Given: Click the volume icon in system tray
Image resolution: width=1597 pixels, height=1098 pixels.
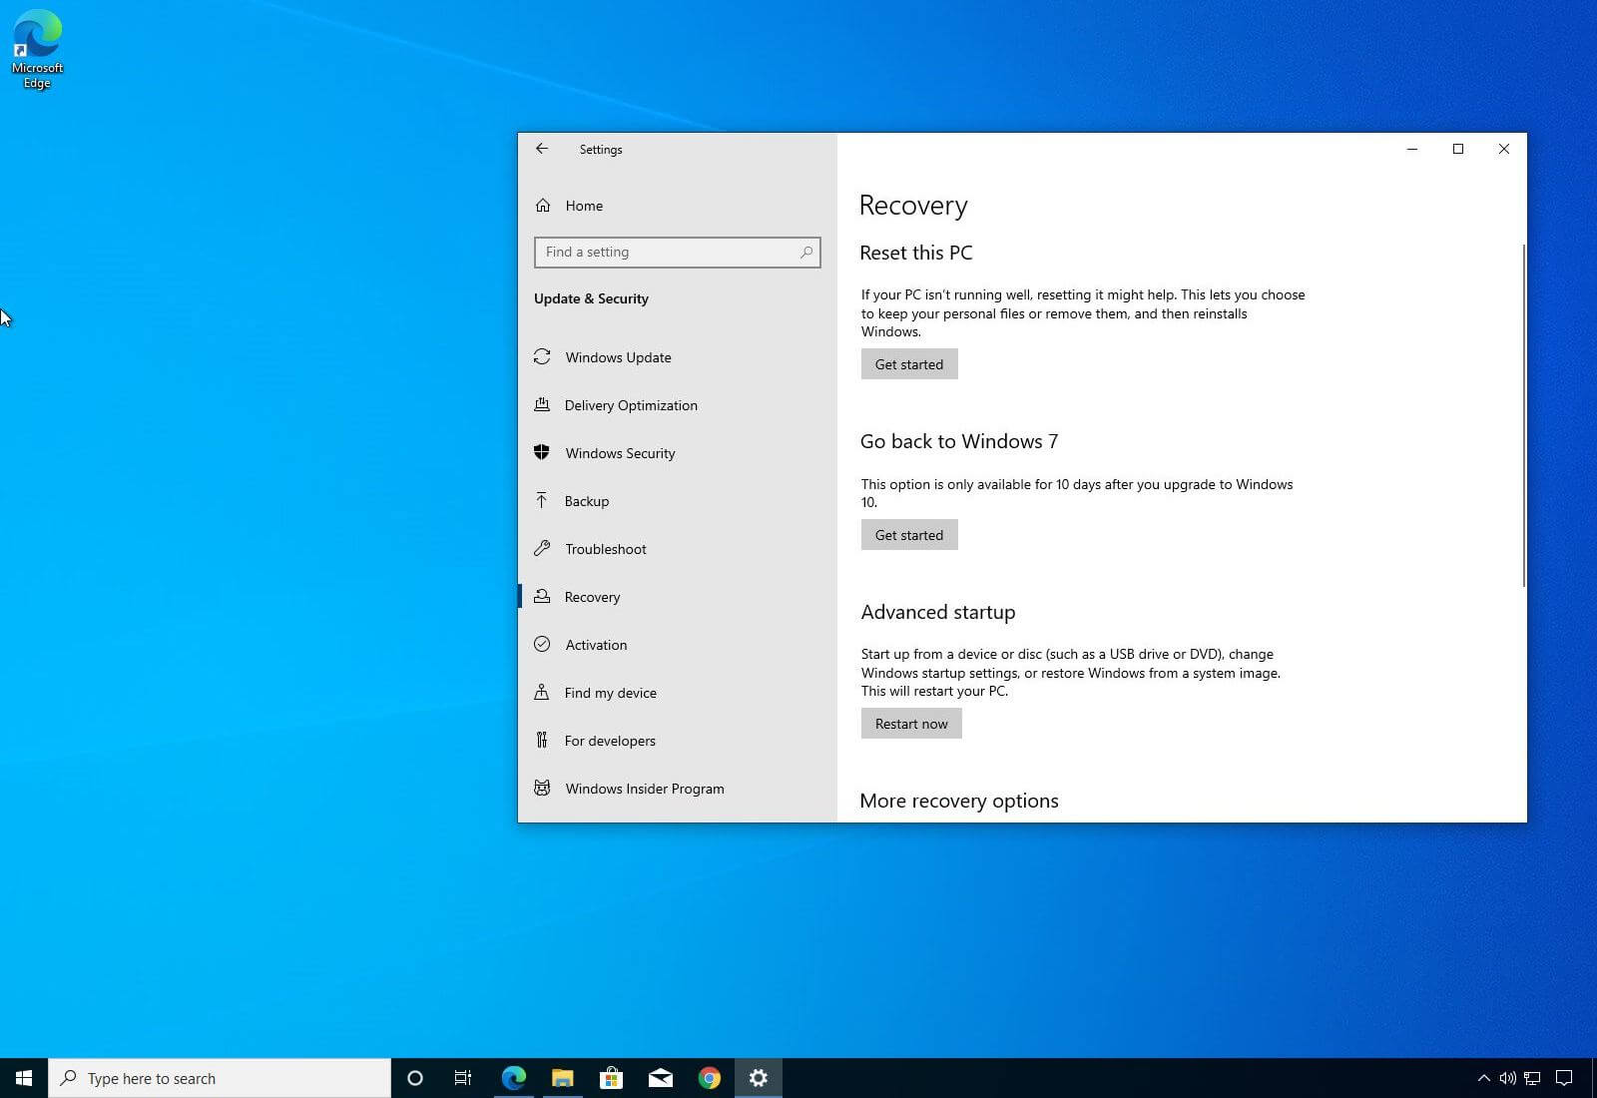Looking at the screenshot, I should pyautogui.click(x=1507, y=1078).
